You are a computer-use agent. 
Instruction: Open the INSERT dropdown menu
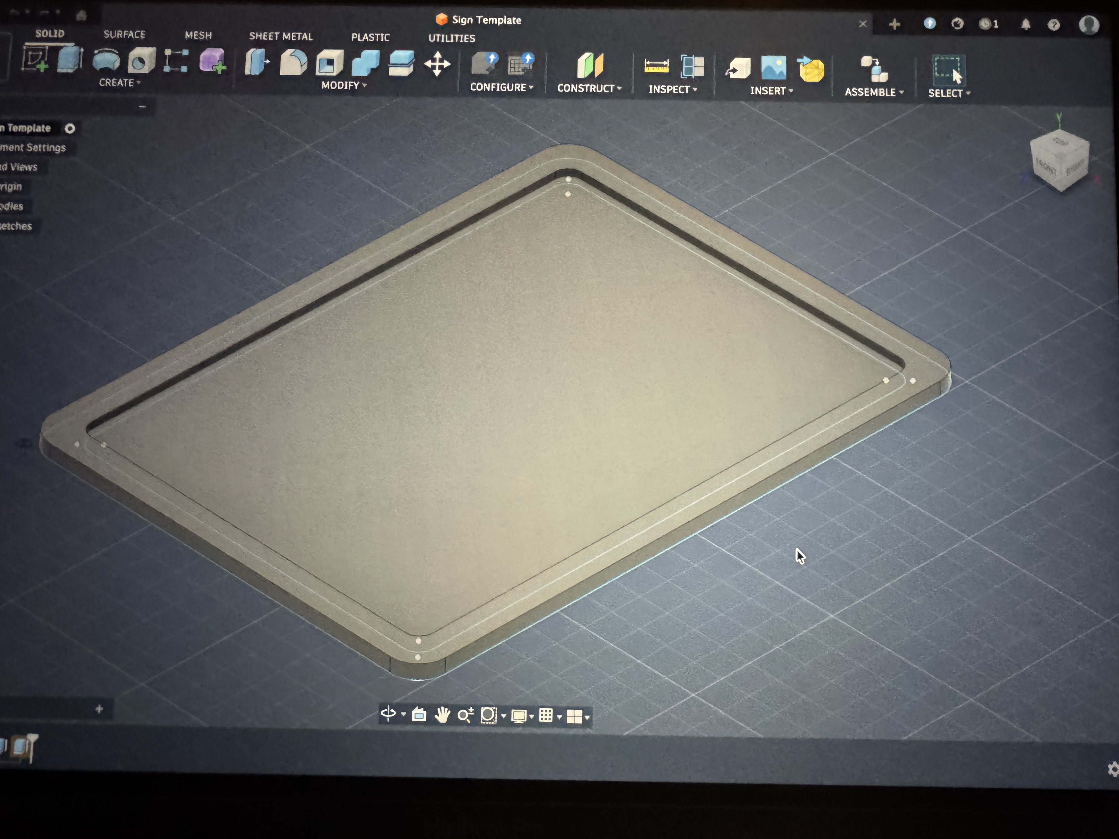coord(772,90)
